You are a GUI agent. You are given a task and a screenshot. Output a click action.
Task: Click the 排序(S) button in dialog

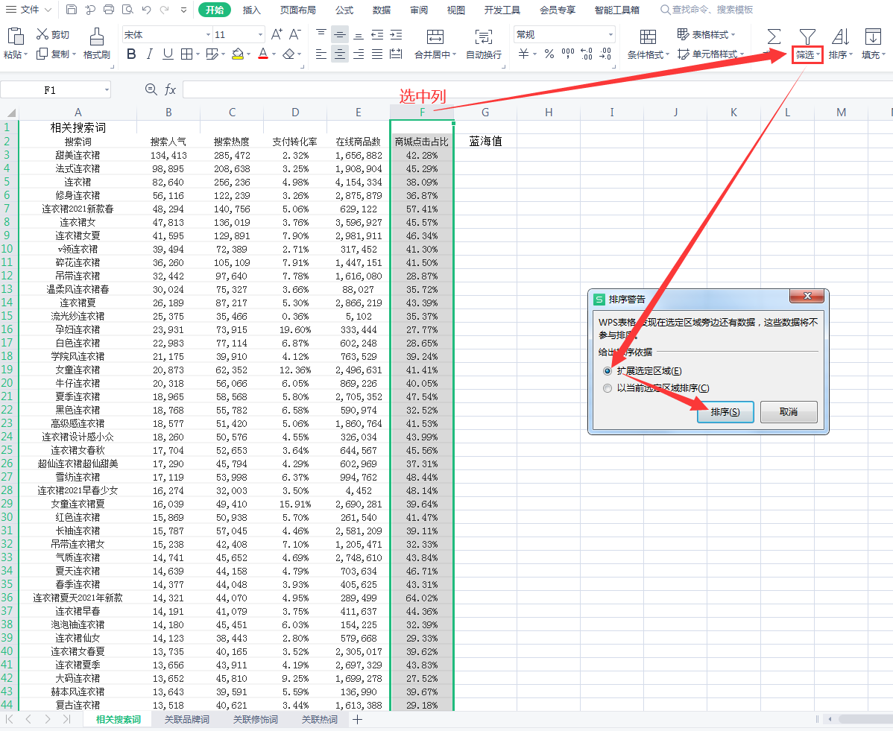point(725,412)
